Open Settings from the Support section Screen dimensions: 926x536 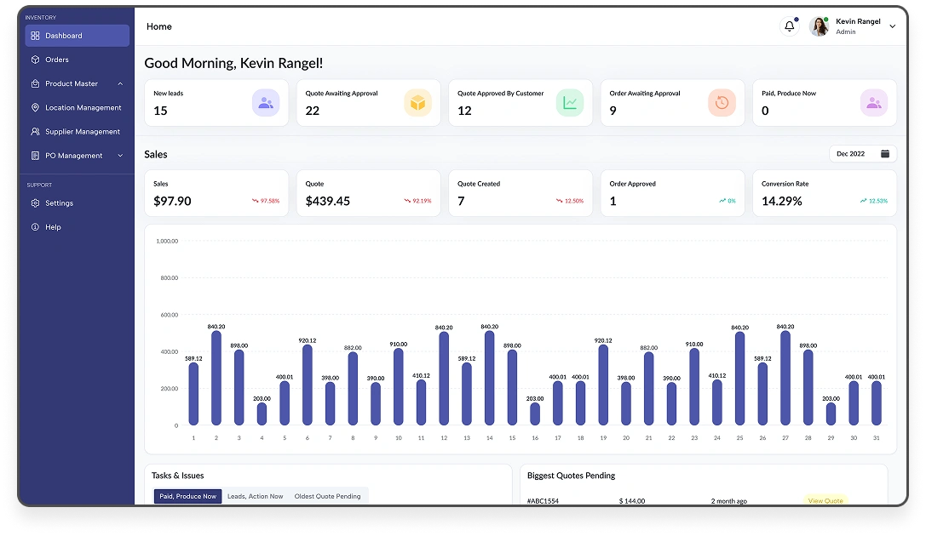pyautogui.click(x=59, y=203)
